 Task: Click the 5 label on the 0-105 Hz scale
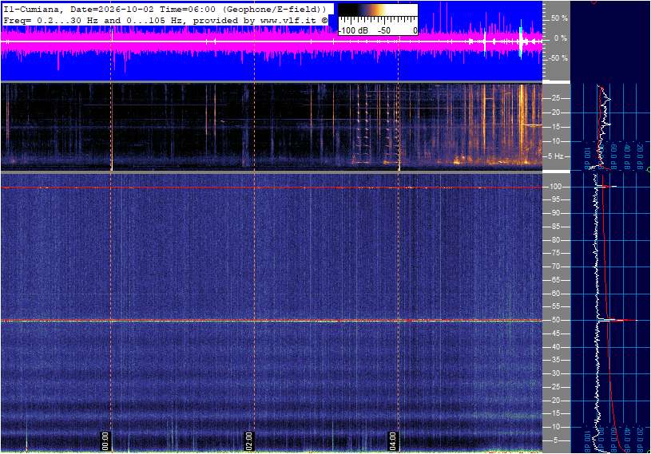557,440
